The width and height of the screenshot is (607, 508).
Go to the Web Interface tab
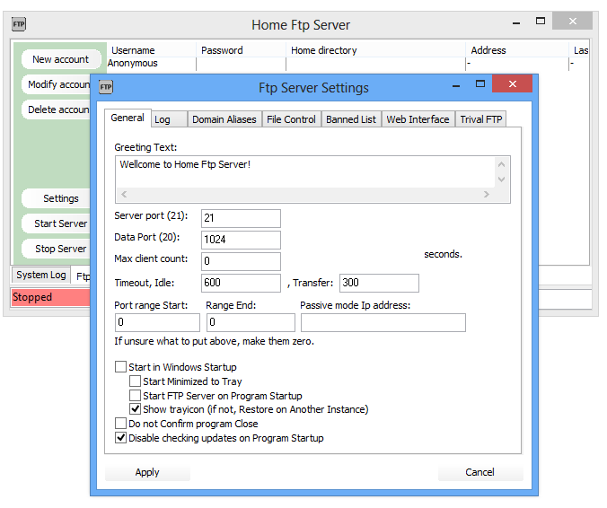(x=418, y=119)
